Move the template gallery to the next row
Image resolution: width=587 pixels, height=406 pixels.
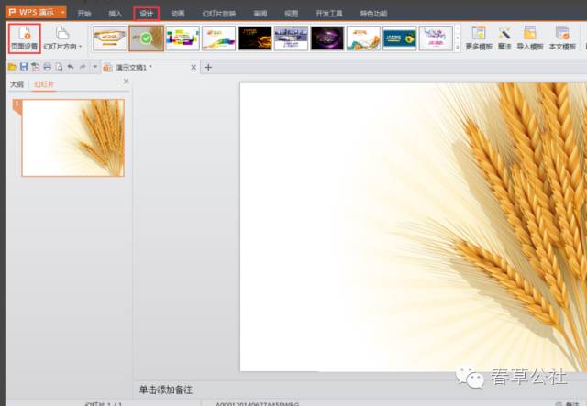(458, 38)
